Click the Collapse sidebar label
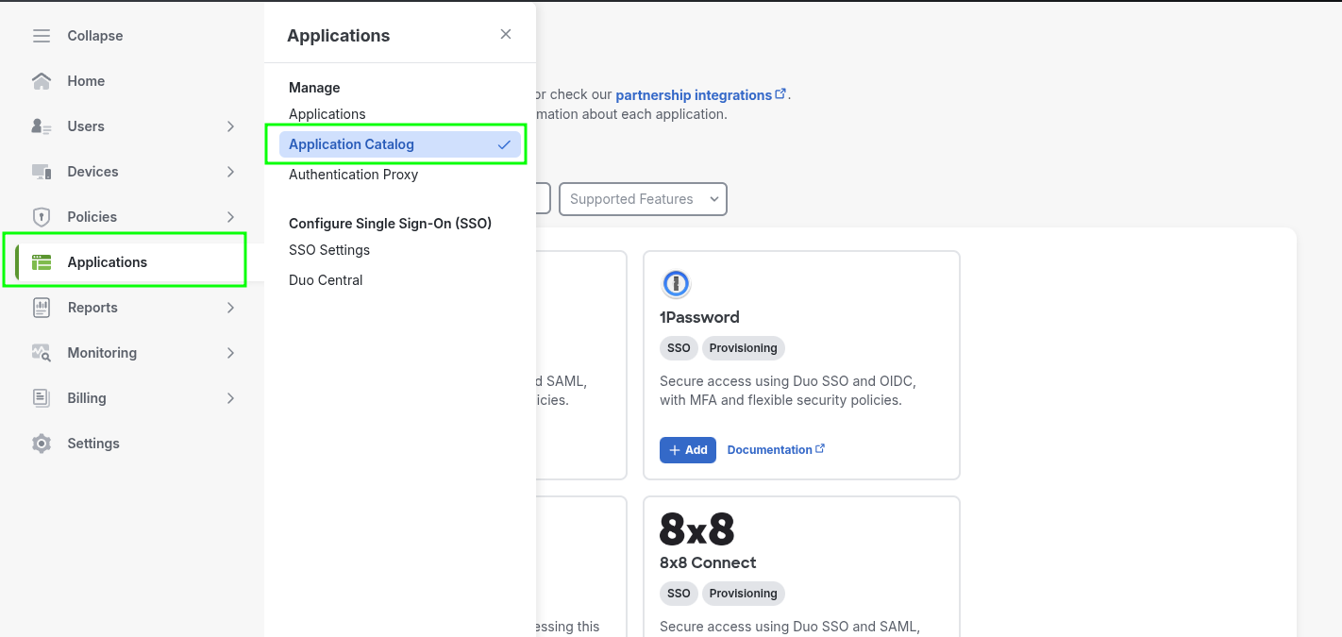The width and height of the screenshot is (1342, 637). point(95,36)
